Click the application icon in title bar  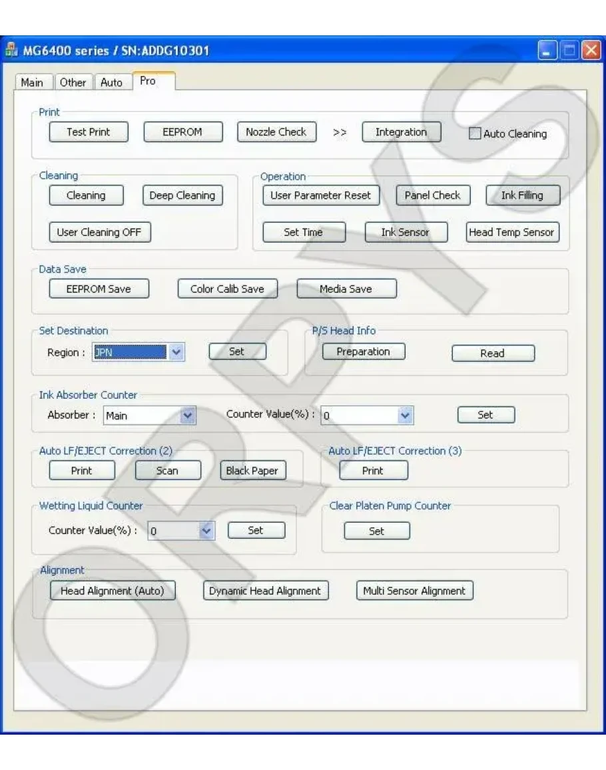(11, 51)
